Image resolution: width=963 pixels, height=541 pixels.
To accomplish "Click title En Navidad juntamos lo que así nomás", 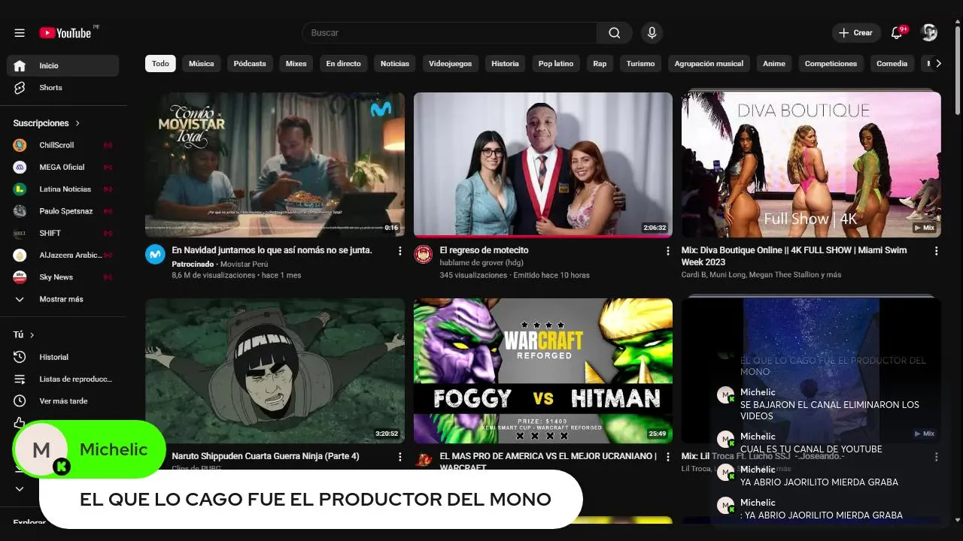I will pyautogui.click(x=272, y=250).
